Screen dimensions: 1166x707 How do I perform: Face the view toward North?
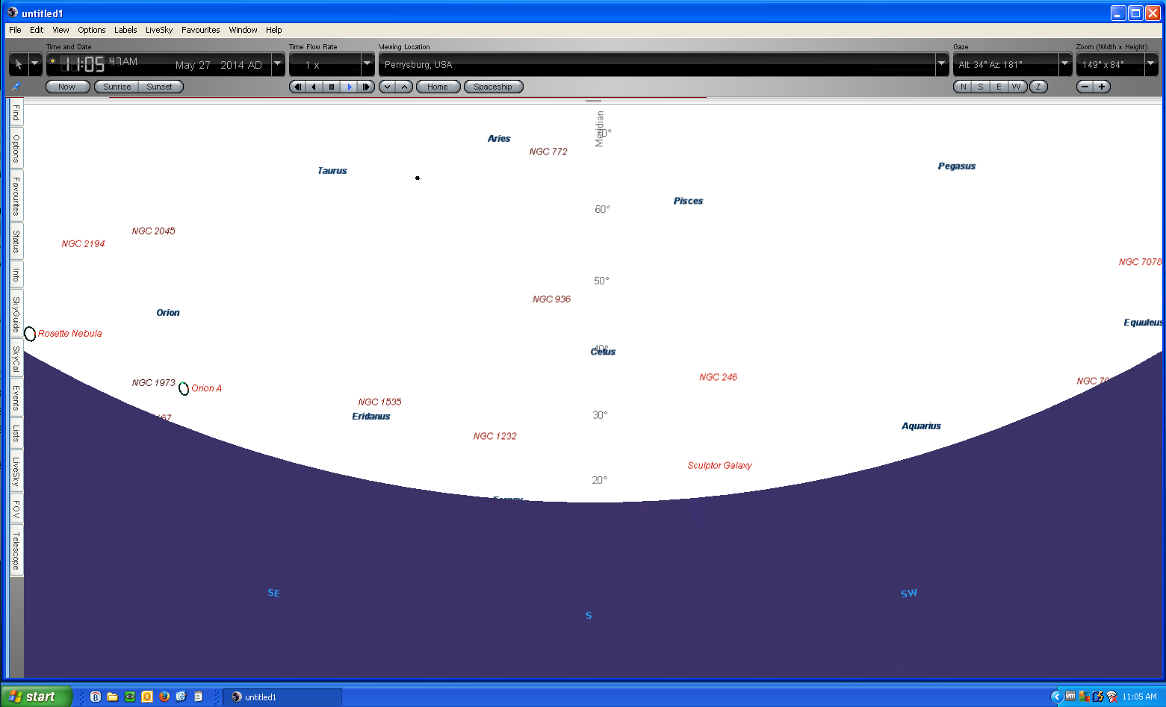[963, 87]
